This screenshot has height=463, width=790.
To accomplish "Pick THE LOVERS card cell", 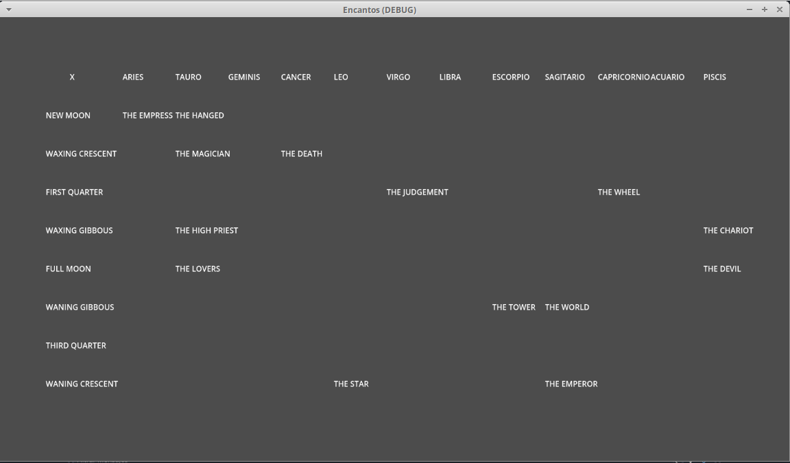I will click(197, 268).
